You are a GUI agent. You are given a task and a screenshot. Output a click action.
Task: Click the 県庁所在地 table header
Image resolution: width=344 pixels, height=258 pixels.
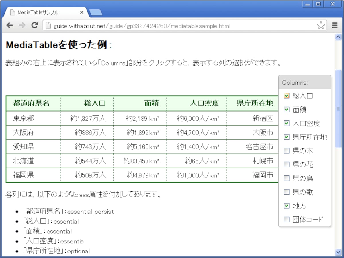click(x=252, y=103)
